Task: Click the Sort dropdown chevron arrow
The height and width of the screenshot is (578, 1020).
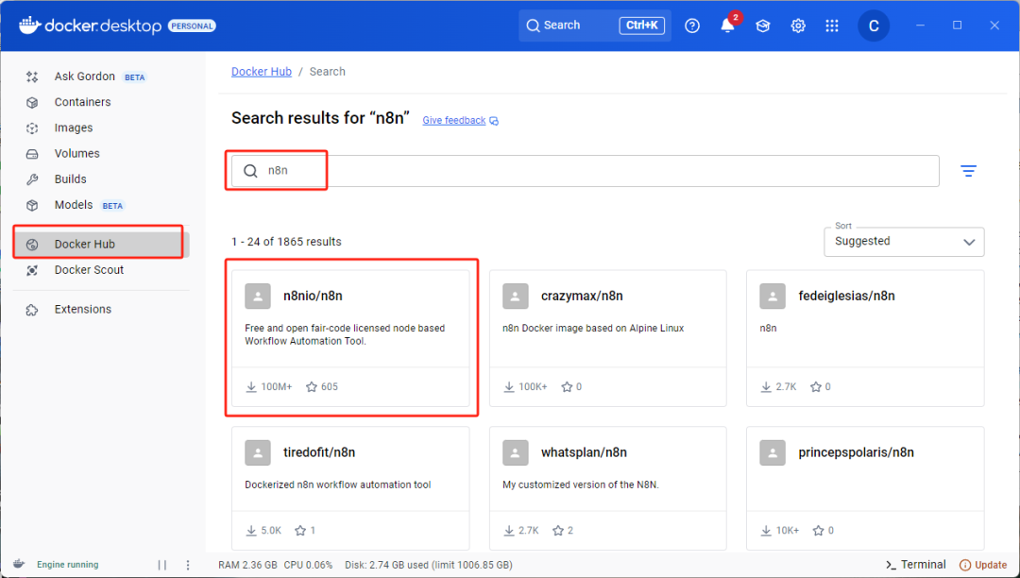Action: coord(969,242)
